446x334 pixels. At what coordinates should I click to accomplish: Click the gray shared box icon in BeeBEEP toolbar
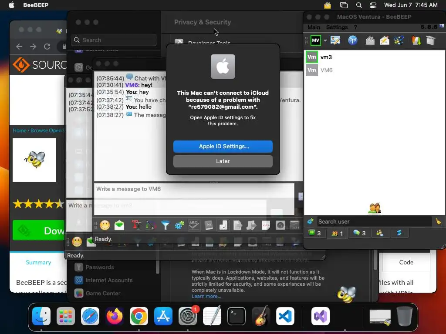(431, 40)
